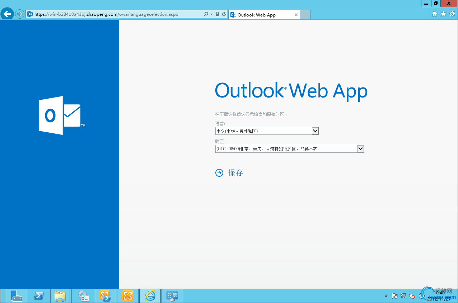Image resolution: width=458 pixels, height=303 pixels.
Task: Open Favorites with the star icon
Action: tap(443, 14)
